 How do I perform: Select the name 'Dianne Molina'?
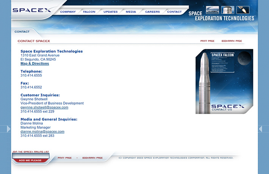click(32, 123)
